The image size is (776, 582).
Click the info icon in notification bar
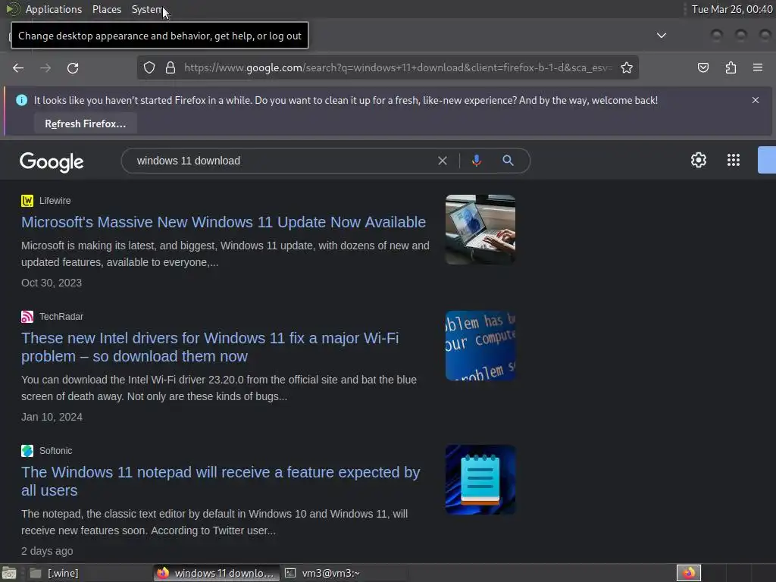pos(21,100)
